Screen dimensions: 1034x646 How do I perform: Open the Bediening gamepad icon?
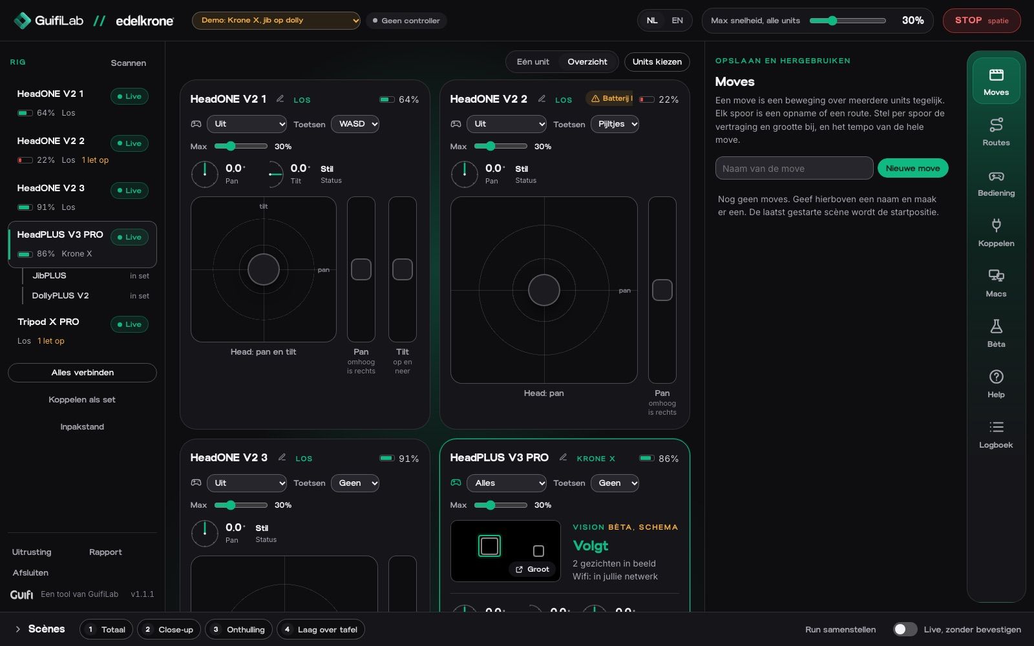point(996,182)
